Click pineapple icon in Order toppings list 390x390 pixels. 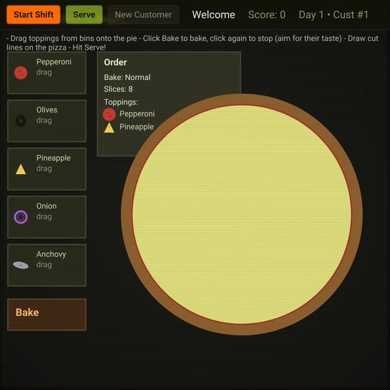coord(109,127)
